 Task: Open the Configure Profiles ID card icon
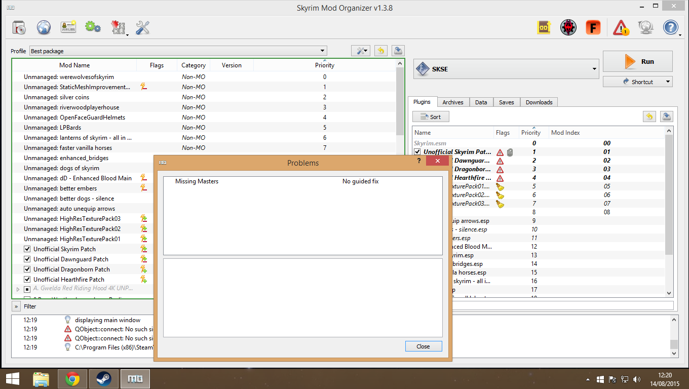tap(68, 27)
